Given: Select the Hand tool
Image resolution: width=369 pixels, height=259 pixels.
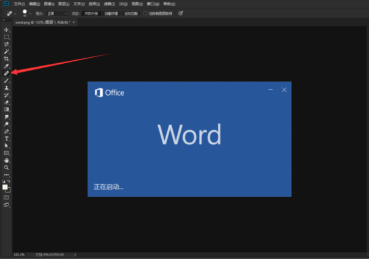Looking at the screenshot, I should coord(6,160).
